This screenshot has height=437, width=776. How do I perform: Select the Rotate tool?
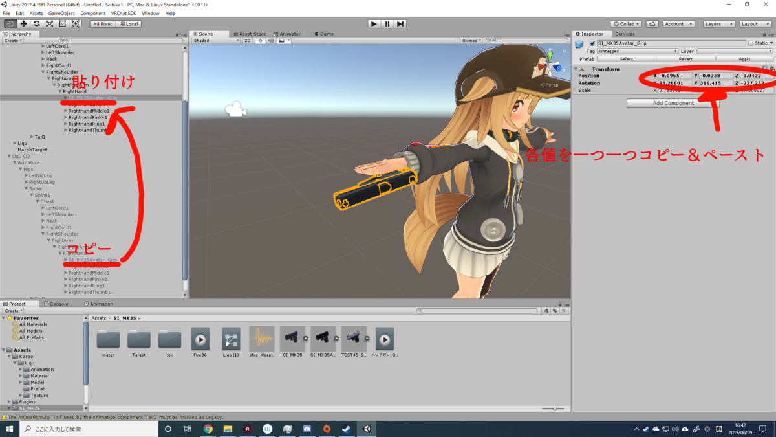[x=36, y=24]
